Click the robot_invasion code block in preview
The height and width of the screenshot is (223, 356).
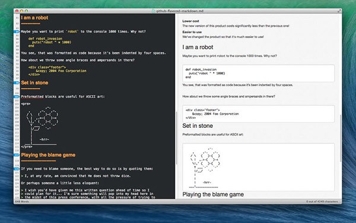[258, 73]
